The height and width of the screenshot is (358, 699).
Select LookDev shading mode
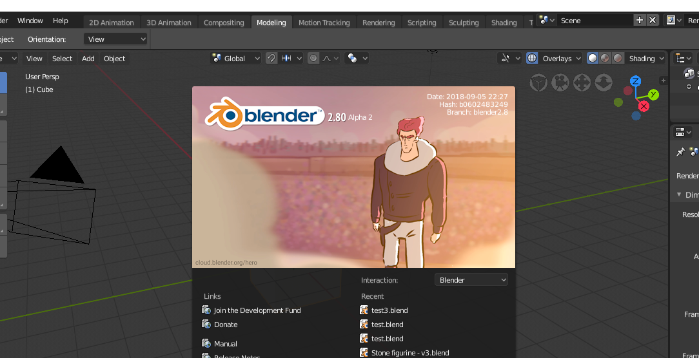coord(605,59)
